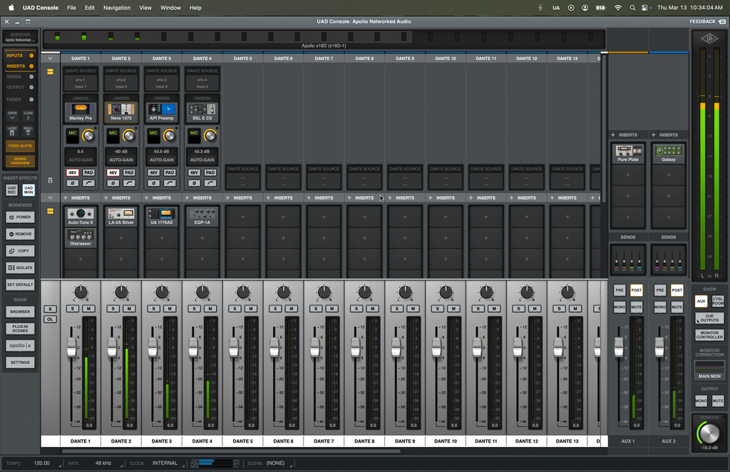
Task: Click the yellow icon beside DANTE 1 source
Action: tap(51, 72)
